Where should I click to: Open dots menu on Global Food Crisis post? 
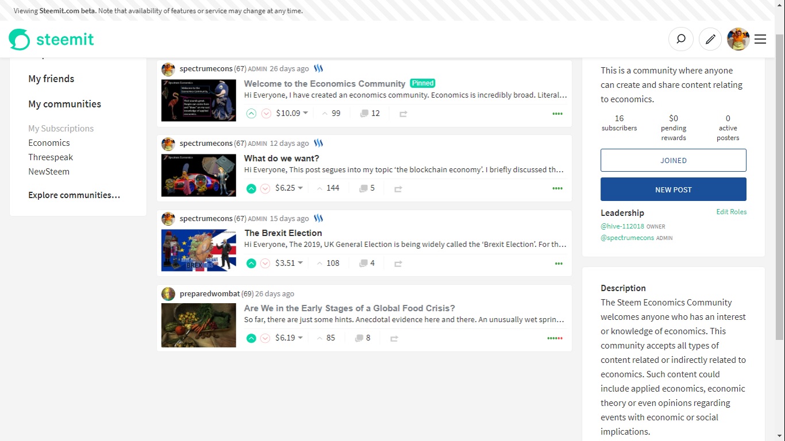point(555,338)
